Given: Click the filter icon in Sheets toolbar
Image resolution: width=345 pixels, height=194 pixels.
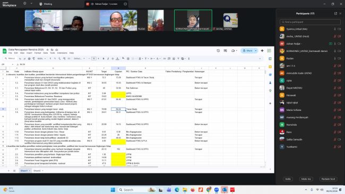Looking at the screenshot, I should tap(178, 59).
